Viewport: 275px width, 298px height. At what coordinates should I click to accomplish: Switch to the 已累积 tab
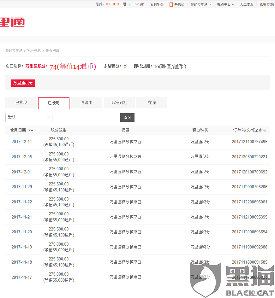21,103
